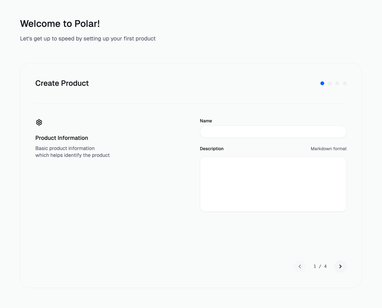Select the third step indicator dot
The height and width of the screenshot is (308, 382).
pyautogui.click(x=337, y=83)
